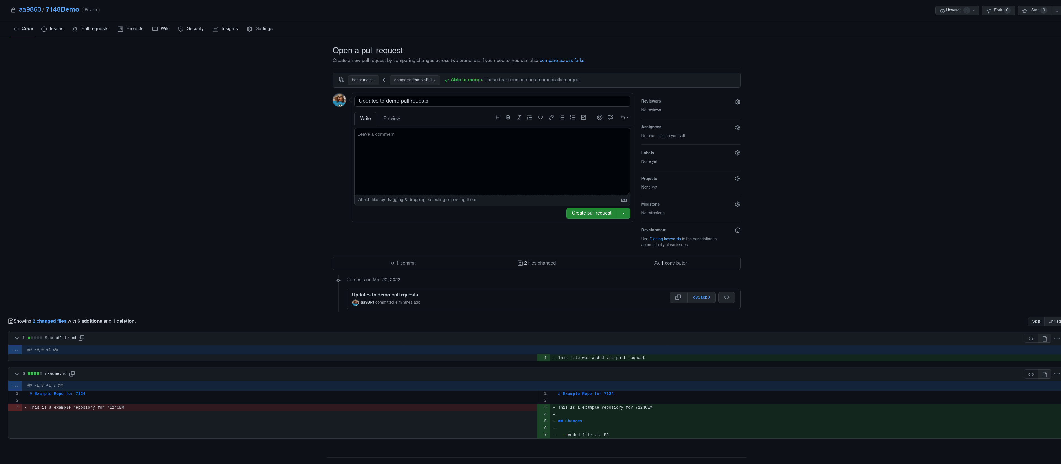Copy SecondFile.md path icon

[x=82, y=338]
